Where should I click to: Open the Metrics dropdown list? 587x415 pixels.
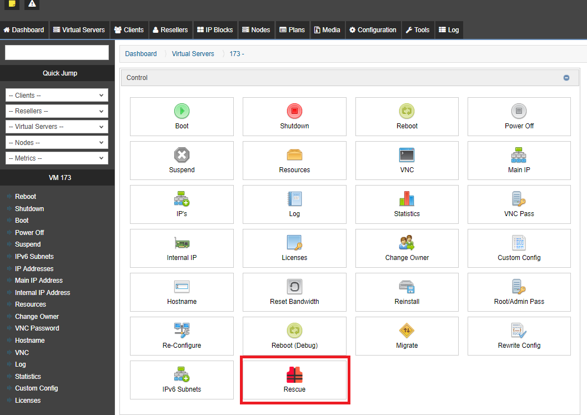click(57, 158)
